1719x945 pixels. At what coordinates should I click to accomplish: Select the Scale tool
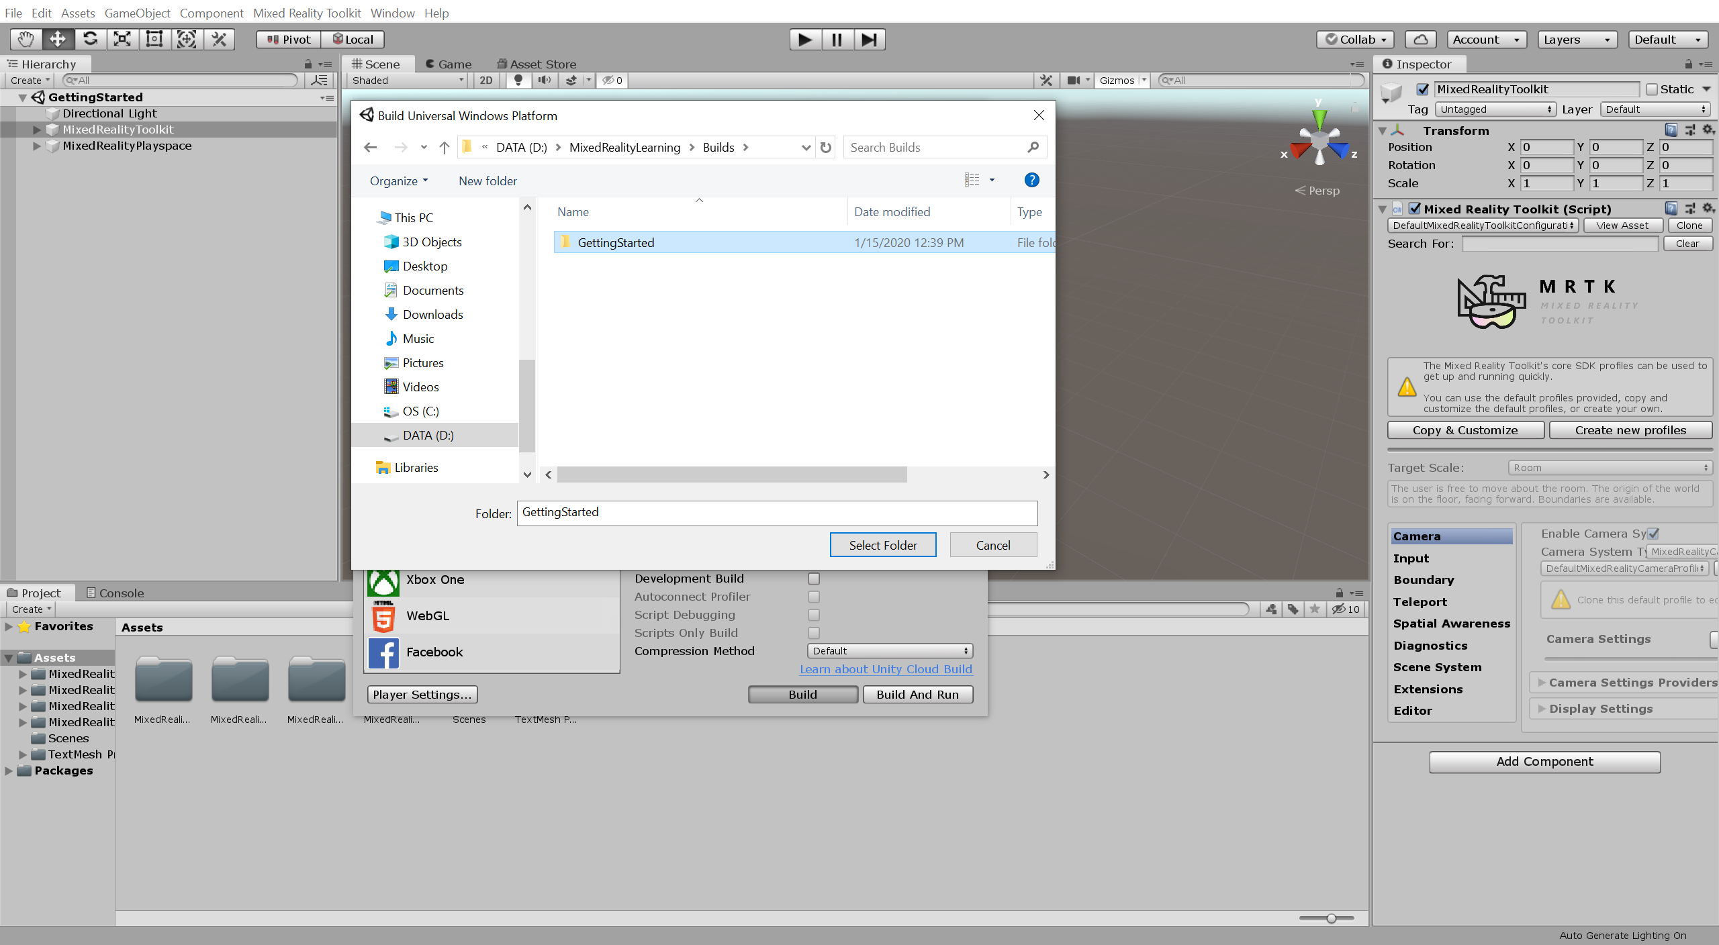(122, 40)
